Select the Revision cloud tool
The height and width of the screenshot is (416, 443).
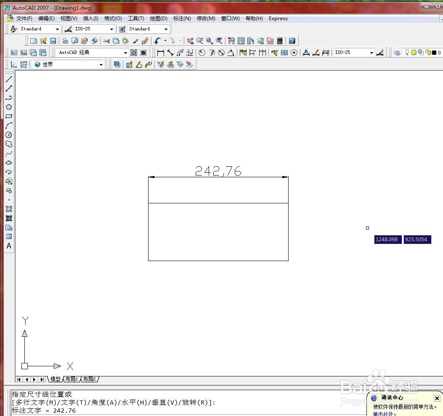9,144
